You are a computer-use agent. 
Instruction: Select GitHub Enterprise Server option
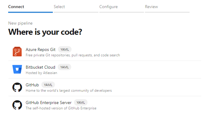pyautogui.click(x=105, y=105)
